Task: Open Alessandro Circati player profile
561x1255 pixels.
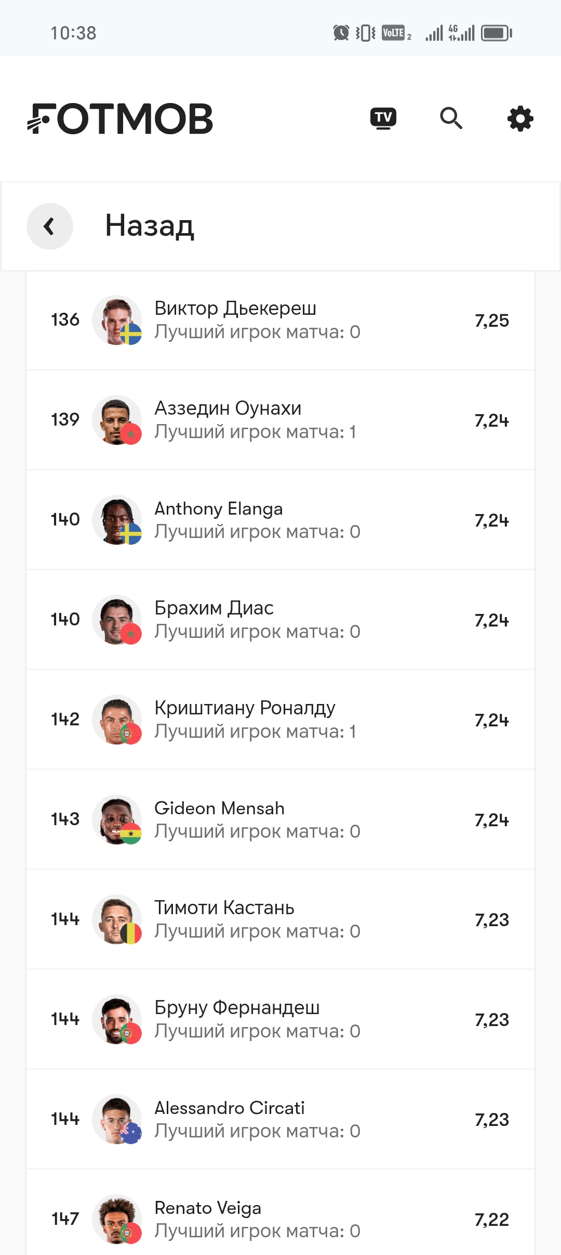Action: [x=280, y=1119]
